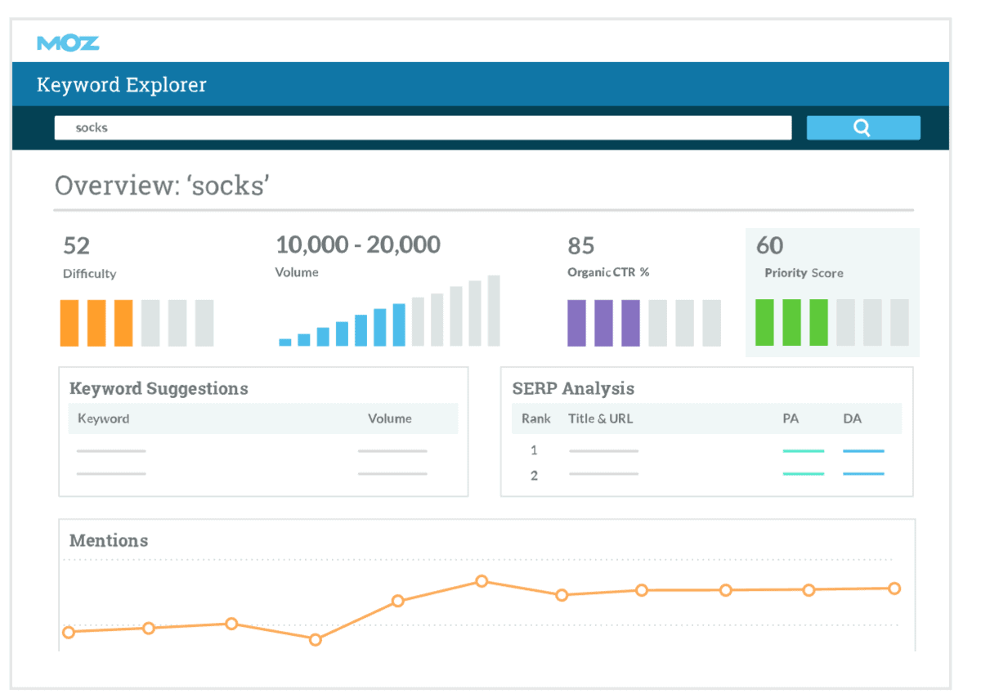Viewport: 981px width, 698px height.
Task: Focus the keyword search field containing socks
Action: [423, 128]
